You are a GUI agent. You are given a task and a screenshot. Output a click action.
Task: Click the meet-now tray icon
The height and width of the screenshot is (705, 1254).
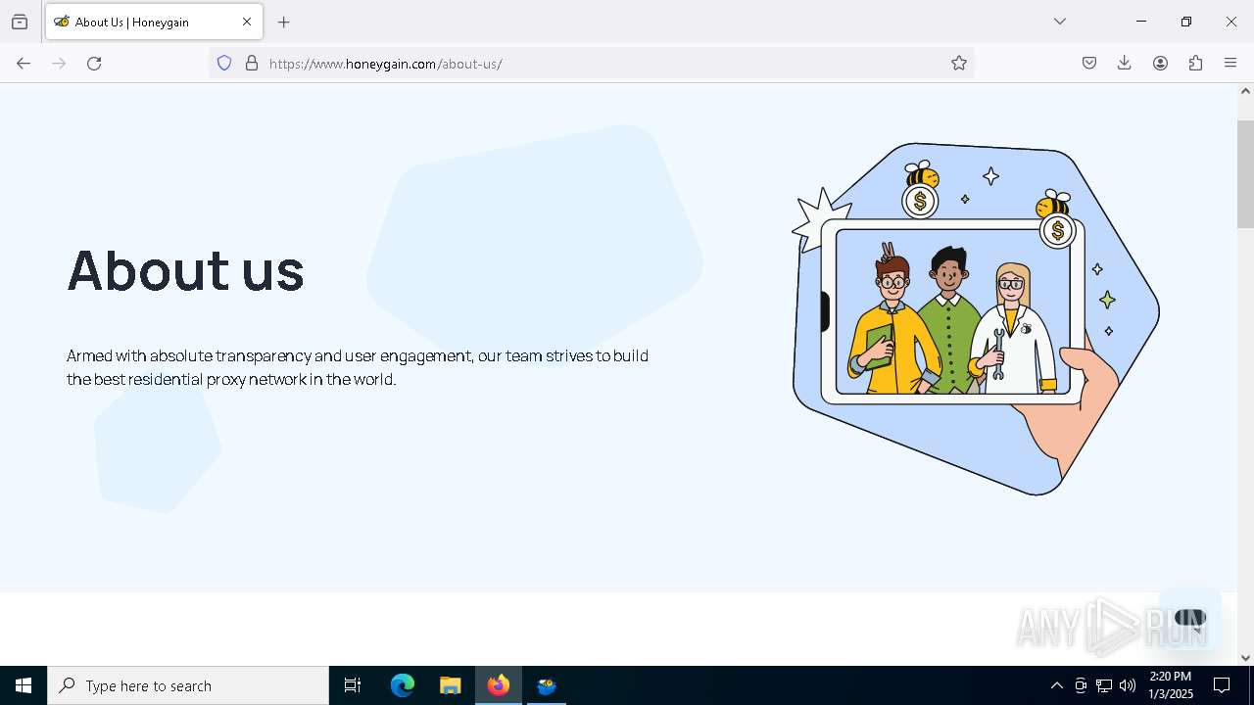(x=1081, y=685)
